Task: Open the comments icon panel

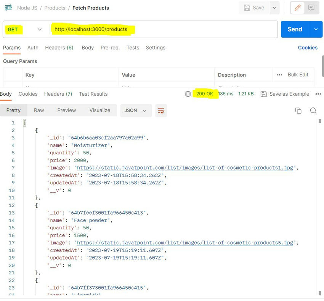Action: coord(311,8)
